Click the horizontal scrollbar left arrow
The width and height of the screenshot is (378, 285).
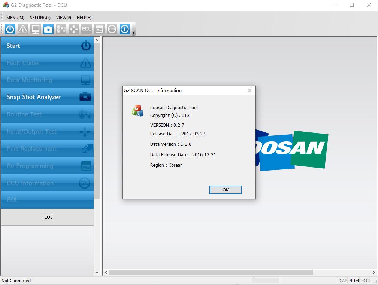[106, 273]
